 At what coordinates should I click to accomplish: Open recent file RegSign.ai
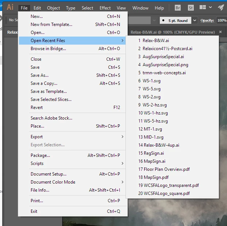pos(172,153)
